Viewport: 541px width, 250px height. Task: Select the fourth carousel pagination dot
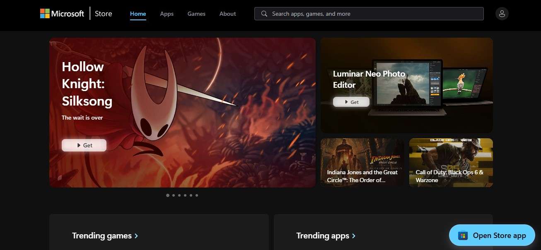pos(185,195)
